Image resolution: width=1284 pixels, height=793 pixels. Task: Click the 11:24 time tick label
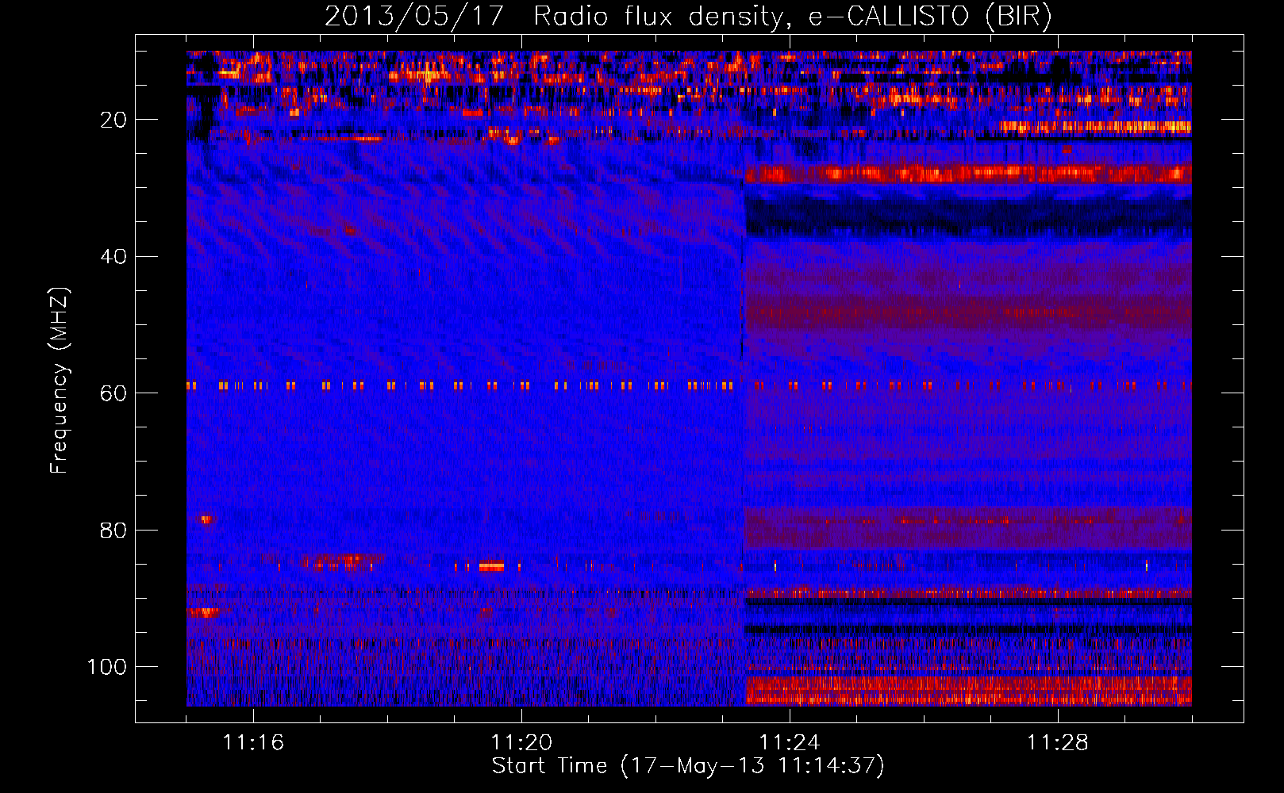pos(790,743)
